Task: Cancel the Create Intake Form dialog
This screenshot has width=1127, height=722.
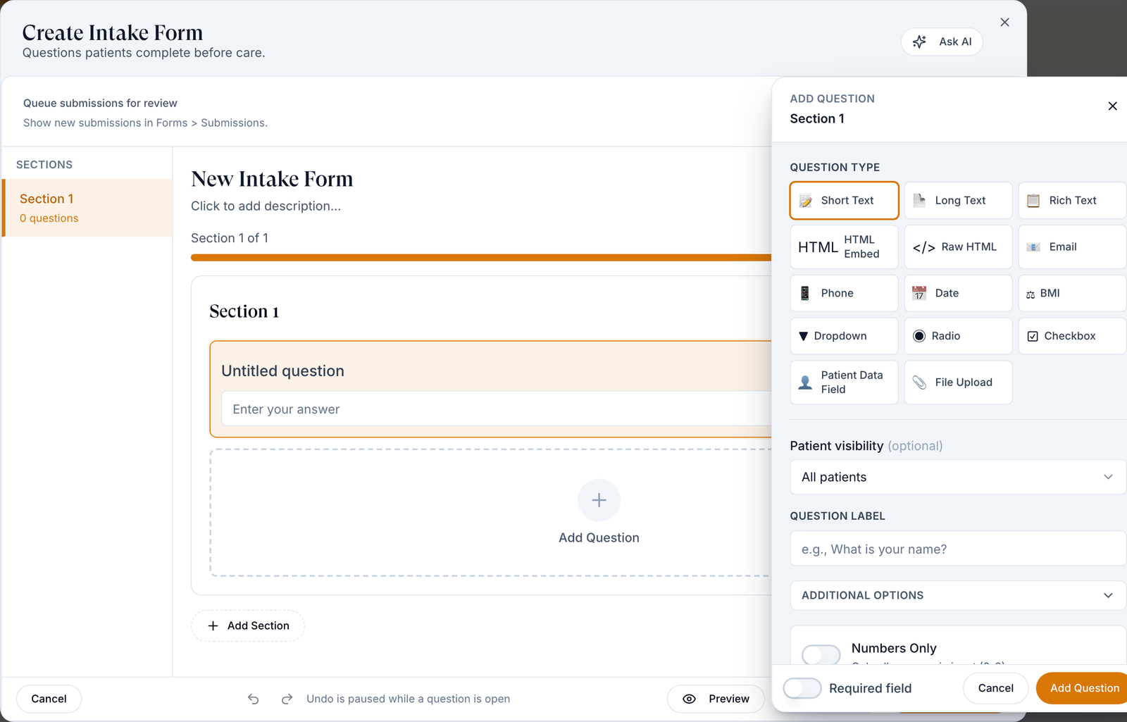Action: point(49,699)
